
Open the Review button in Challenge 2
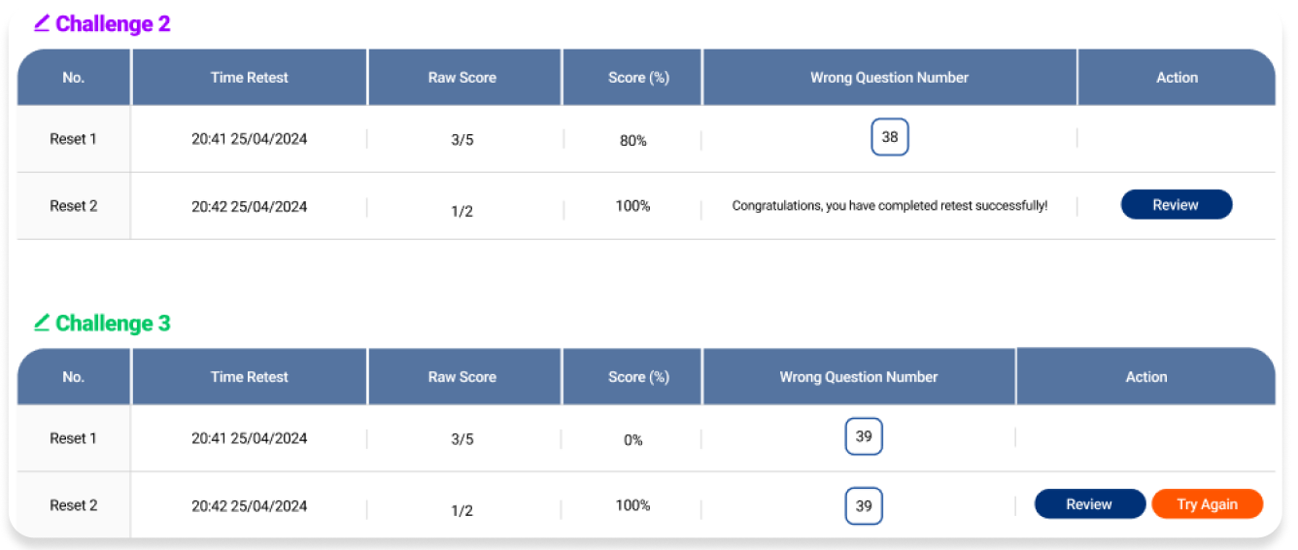click(1176, 205)
